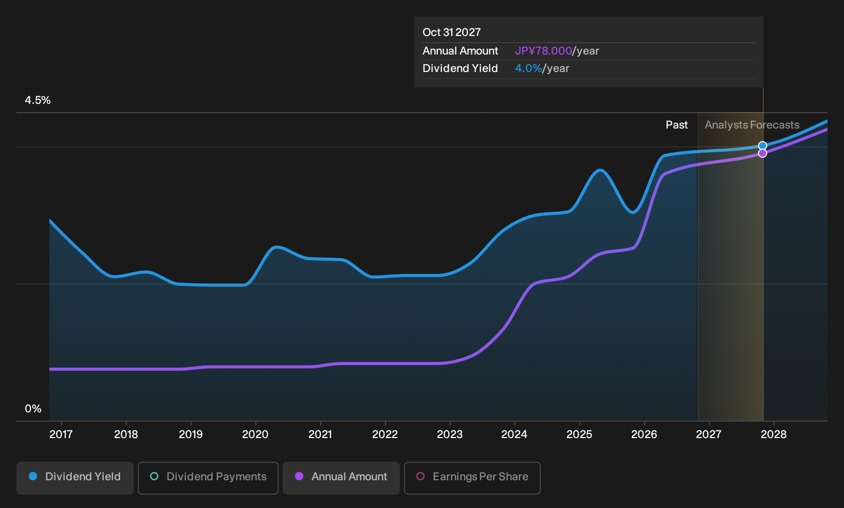Click the Past region label
The image size is (844, 508).
[677, 125]
